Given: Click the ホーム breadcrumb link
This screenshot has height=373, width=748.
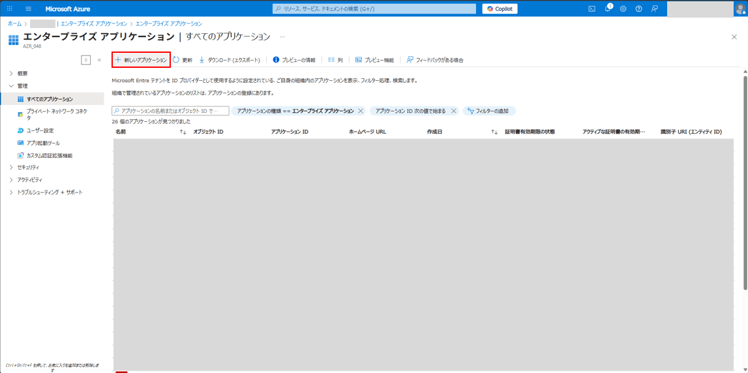Looking at the screenshot, I should [x=14, y=23].
